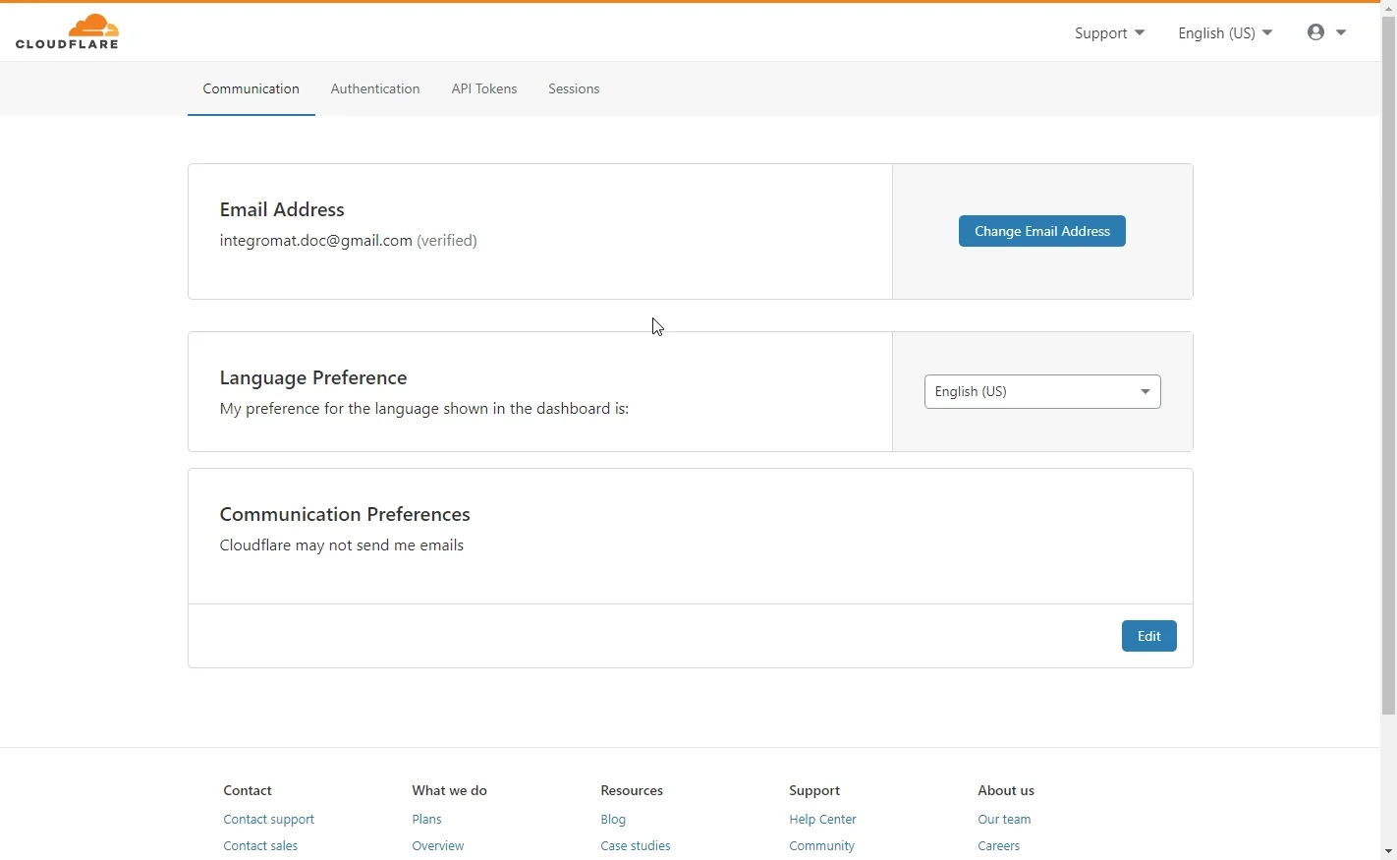The height and width of the screenshot is (860, 1397).
Task: Open the Contact support link
Action: coord(269,820)
